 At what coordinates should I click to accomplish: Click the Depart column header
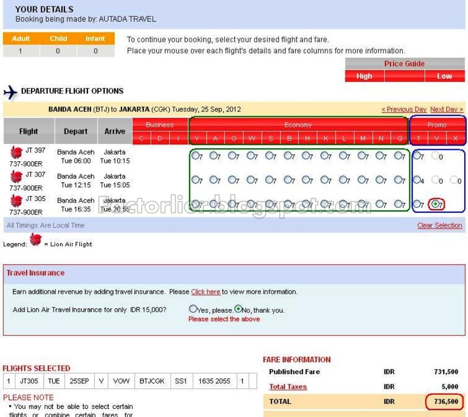pyautogui.click(x=76, y=131)
